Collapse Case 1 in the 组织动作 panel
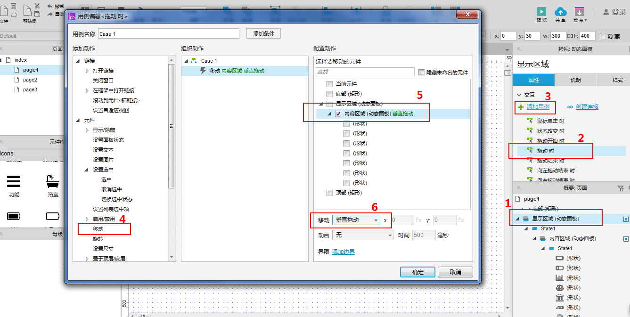The height and width of the screenshot is (317, 630). [x=186, y=61]
